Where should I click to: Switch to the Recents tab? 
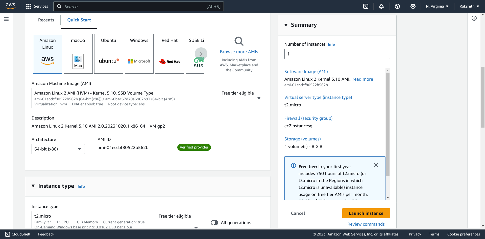pos(46,20)
